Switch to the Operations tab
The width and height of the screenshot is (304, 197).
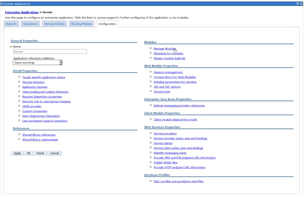31,24
